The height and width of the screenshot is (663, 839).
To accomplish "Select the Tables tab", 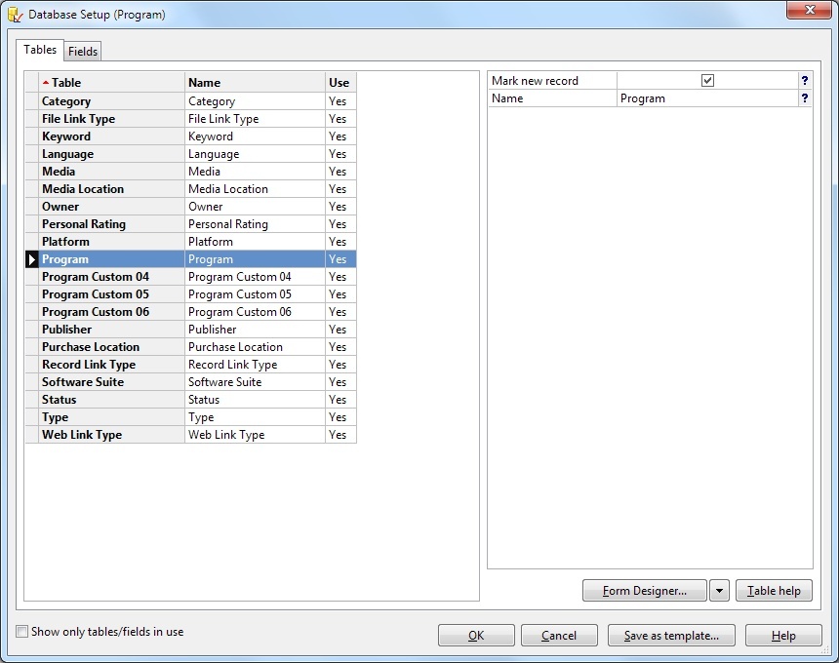I will pyautogui.click(x=40, y=51).
